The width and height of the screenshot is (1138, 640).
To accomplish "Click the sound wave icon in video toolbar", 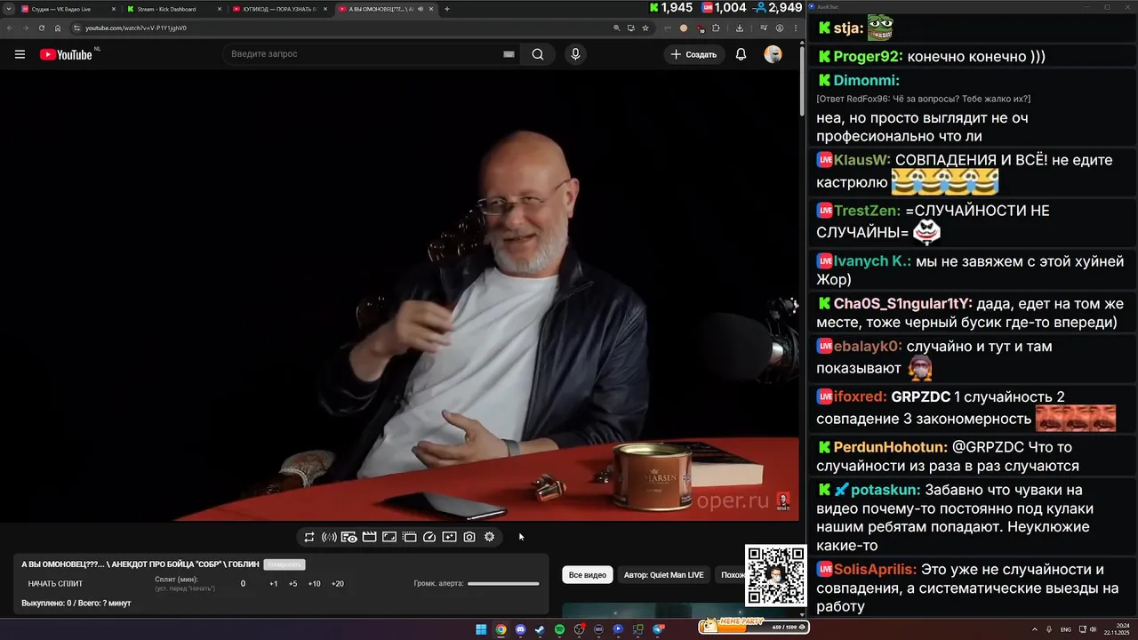I will 329,537.
